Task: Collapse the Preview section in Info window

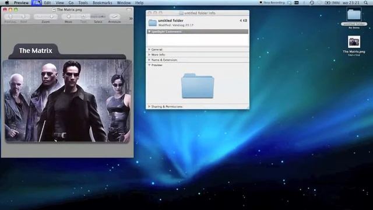Action: (149, 65)
